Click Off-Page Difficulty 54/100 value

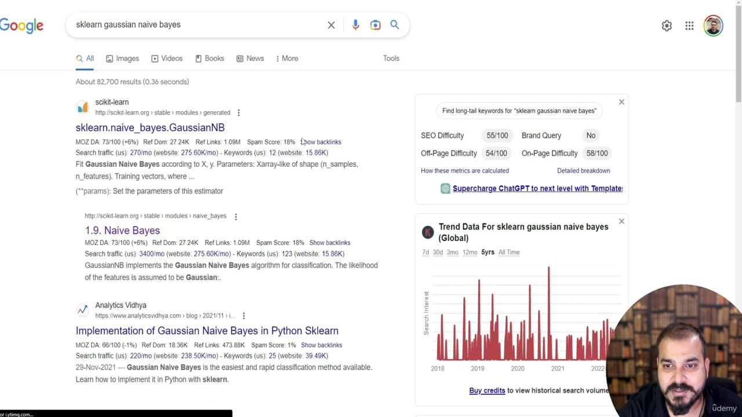(496, 153)
